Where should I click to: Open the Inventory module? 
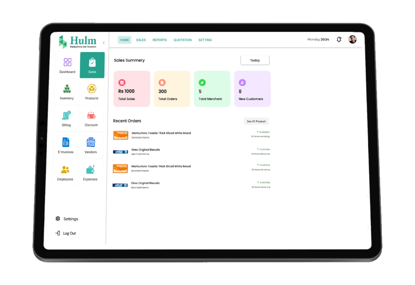pos(67,92)
